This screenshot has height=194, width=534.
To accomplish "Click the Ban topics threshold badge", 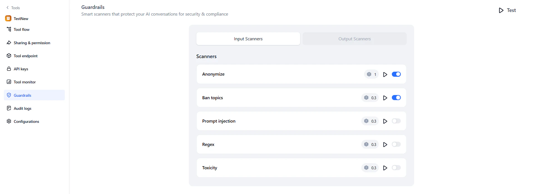I will coord(370,98).
